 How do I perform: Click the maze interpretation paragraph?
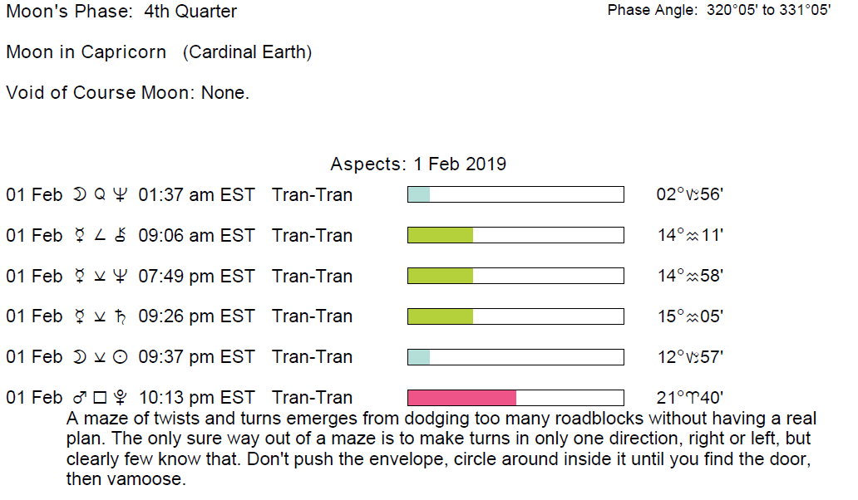coord(441,449)
